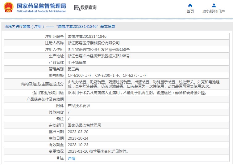
Task: Click the 变更情况 row label
Action: coord(56,151)
